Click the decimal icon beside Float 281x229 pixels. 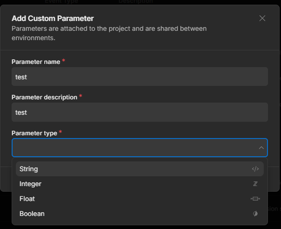(x=255, y=199)
